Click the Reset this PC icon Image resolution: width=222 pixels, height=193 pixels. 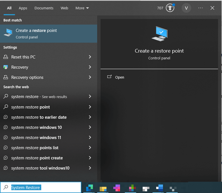pyautogui.click(x=6, y=57)
